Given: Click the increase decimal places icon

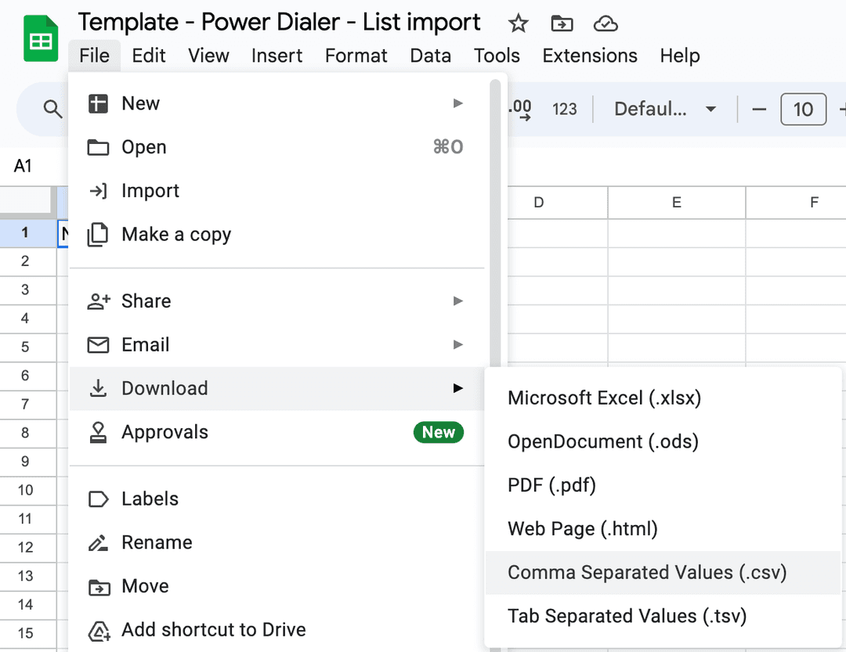Looking at the screenshot, I should pos(522,109).
